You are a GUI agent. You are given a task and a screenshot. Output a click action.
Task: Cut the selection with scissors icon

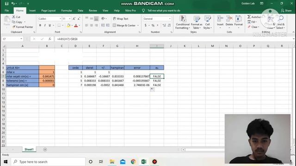(x=16, y=17)
